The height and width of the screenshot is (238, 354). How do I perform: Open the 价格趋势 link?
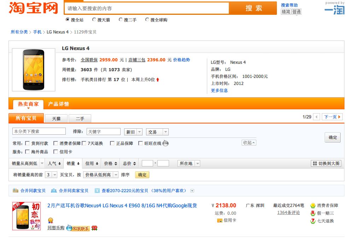click(181, 60)
